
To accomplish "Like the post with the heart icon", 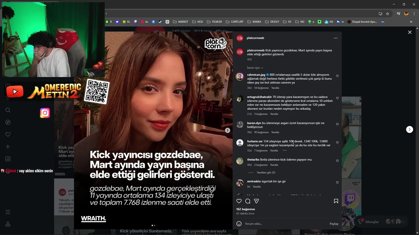I will pos(239,201).
